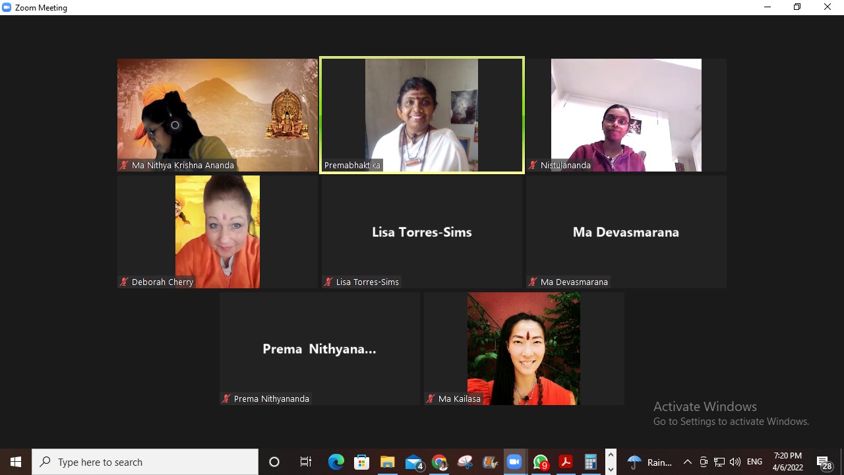Click the ENG language indicator
The image size is (844, 475).
(754, 462)
